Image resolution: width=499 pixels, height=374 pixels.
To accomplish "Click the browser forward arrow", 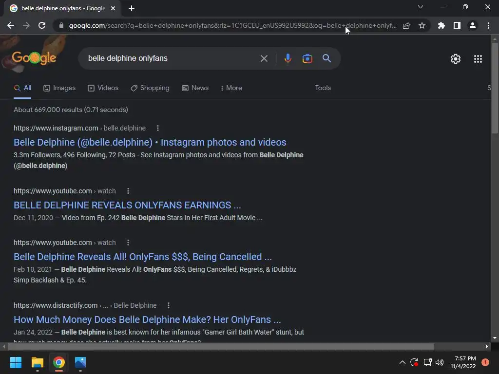I will pyautogui.click(x=26, y=25).
